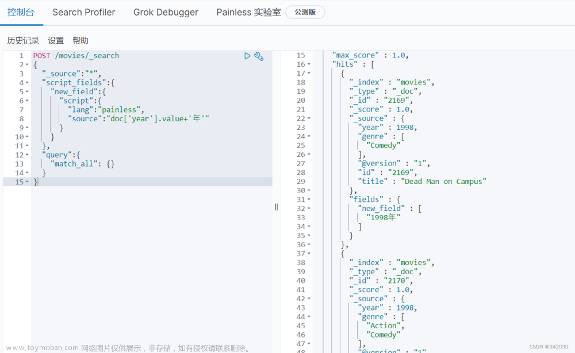The height and width of the screenshot is (353, 575).
Task: Click the "_id" : "2169" response line
Action: click(381, 101)
